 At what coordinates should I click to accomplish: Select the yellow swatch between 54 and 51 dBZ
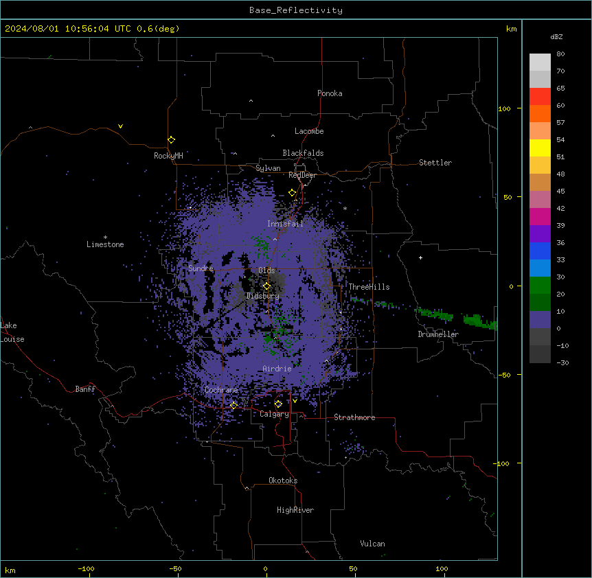pyautogui.click(x=540, y=148)
